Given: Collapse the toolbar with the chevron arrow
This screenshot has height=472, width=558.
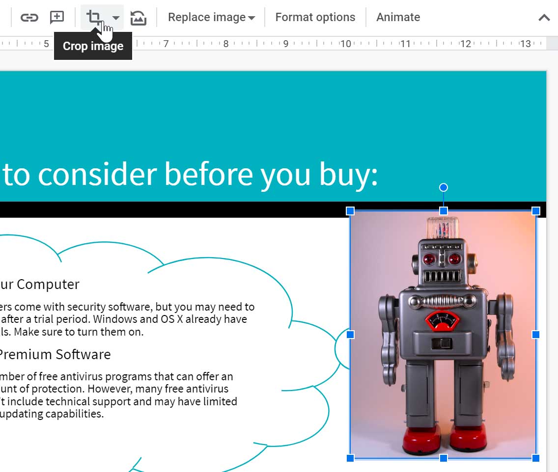Looking at the screenshot, I should (544, 18).
